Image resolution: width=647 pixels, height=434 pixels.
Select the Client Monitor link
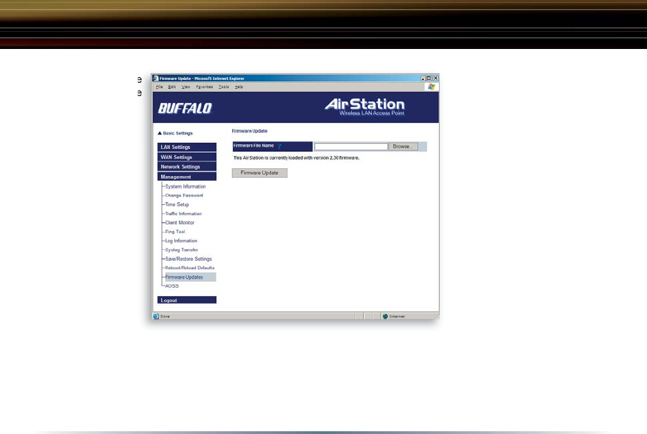(x=180, y=223)
